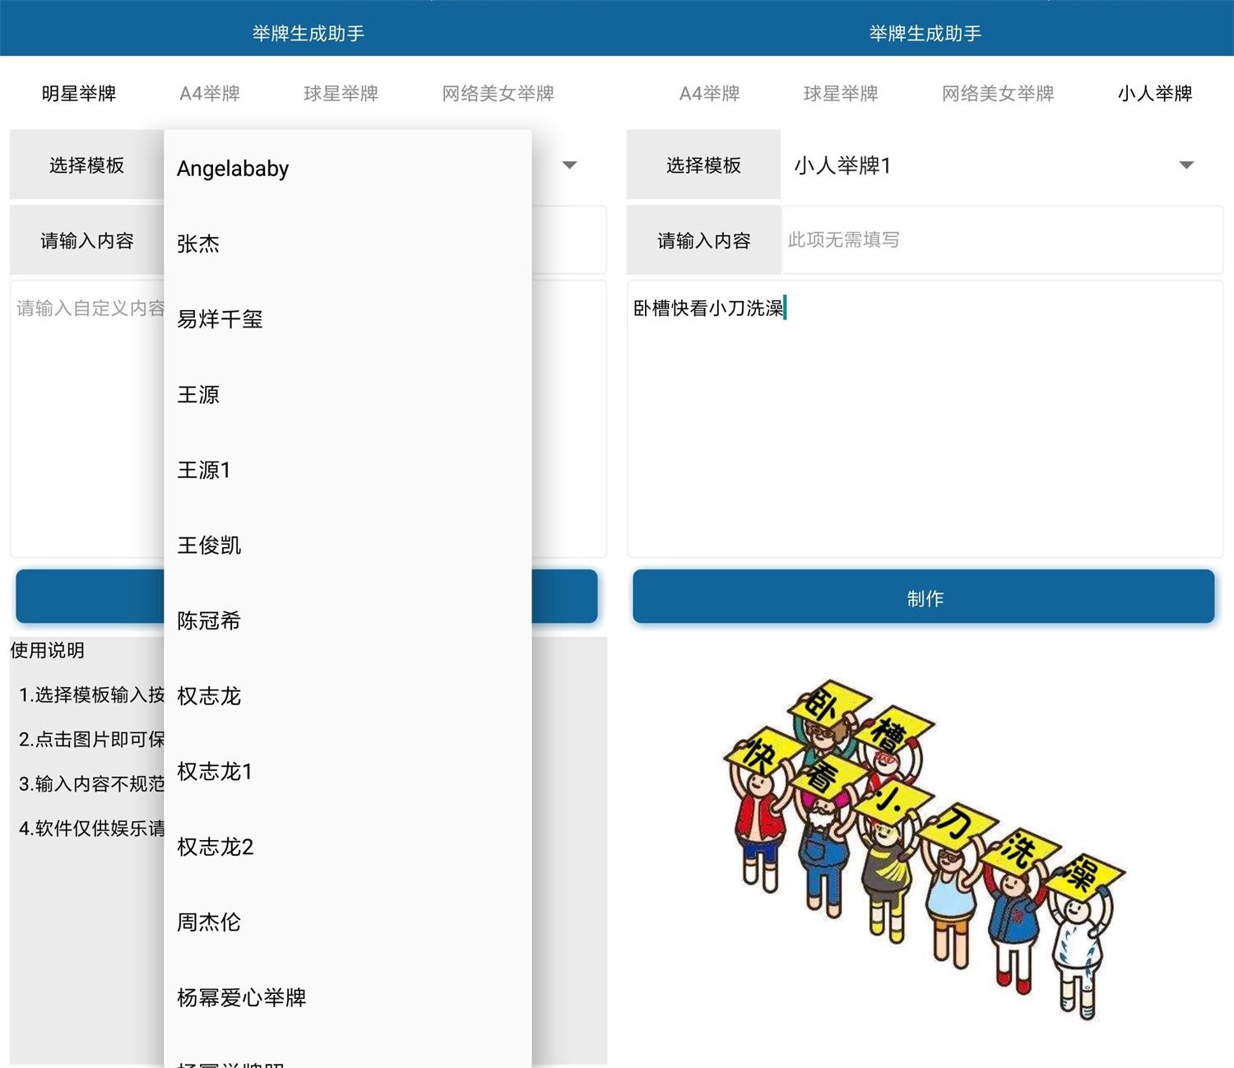Switch to the 球星举牌 tab
This screenshot has height=1068, width=1234.
click(340, 93)
